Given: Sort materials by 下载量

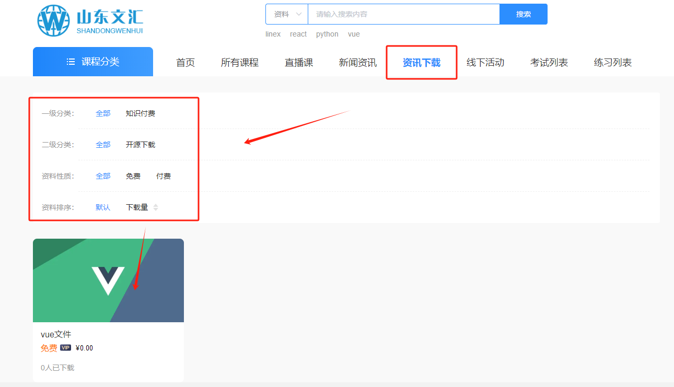Looking at the screenshot, I should coord(137,207).
